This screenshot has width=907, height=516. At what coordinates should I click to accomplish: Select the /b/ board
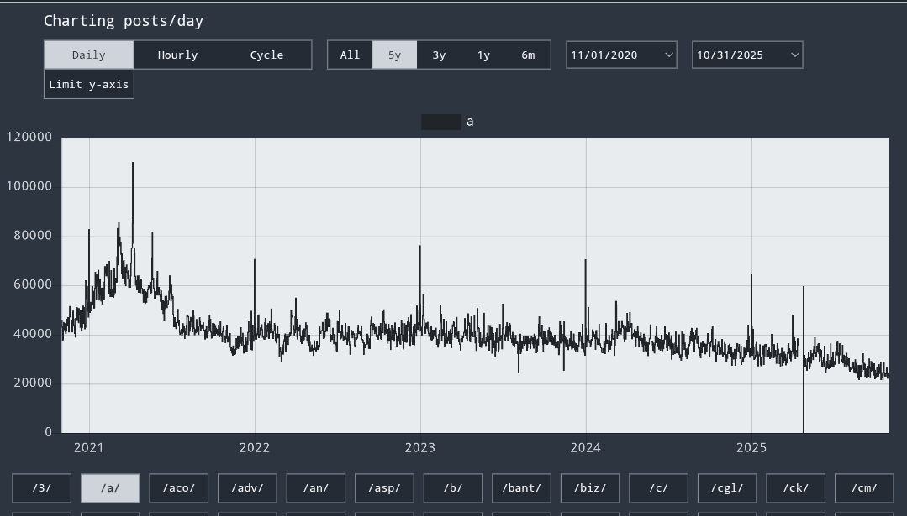point(453,488)
